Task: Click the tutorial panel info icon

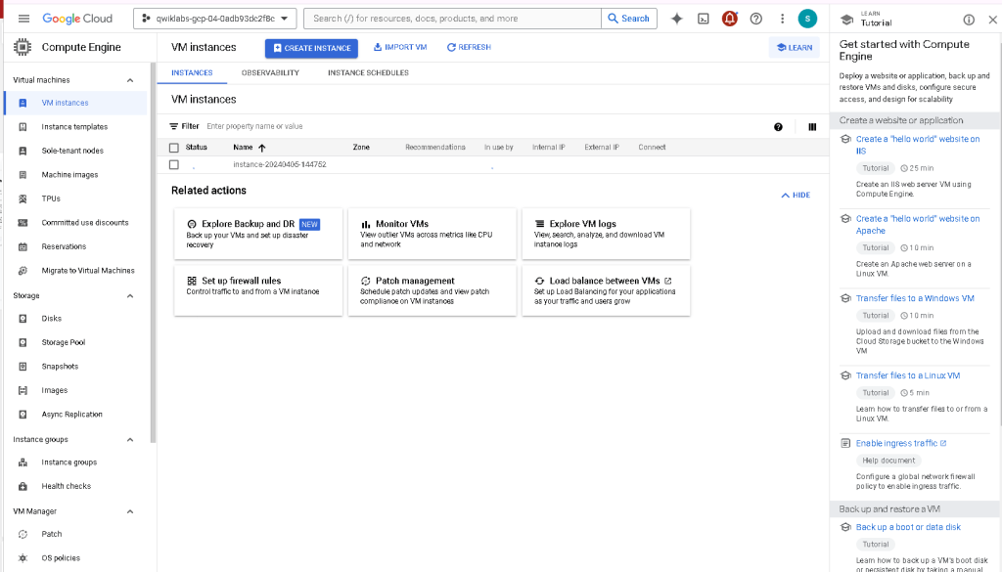Action: tap(969, 20)
